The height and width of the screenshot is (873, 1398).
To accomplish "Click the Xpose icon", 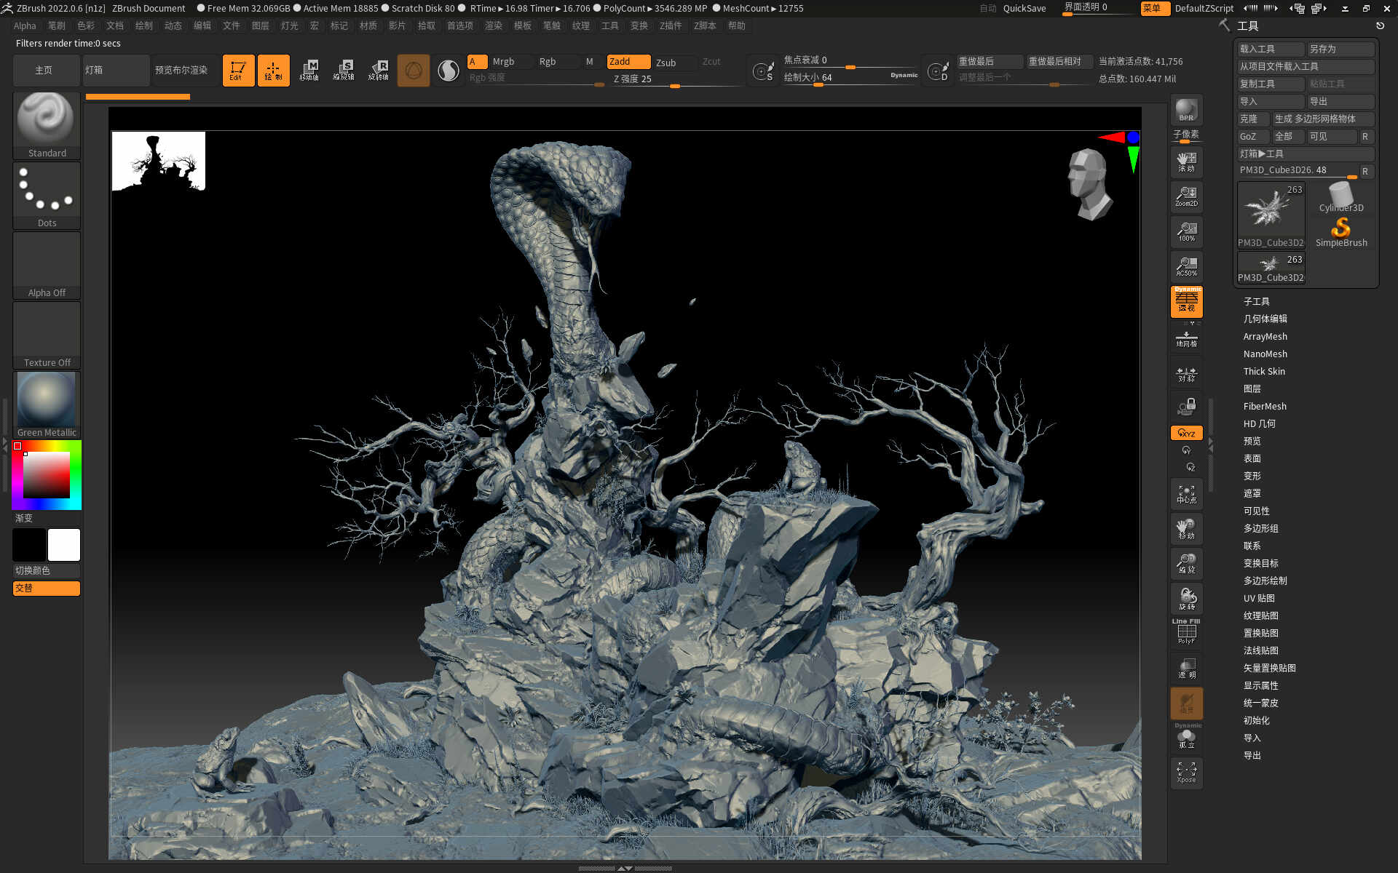I will click(1186, 772).
